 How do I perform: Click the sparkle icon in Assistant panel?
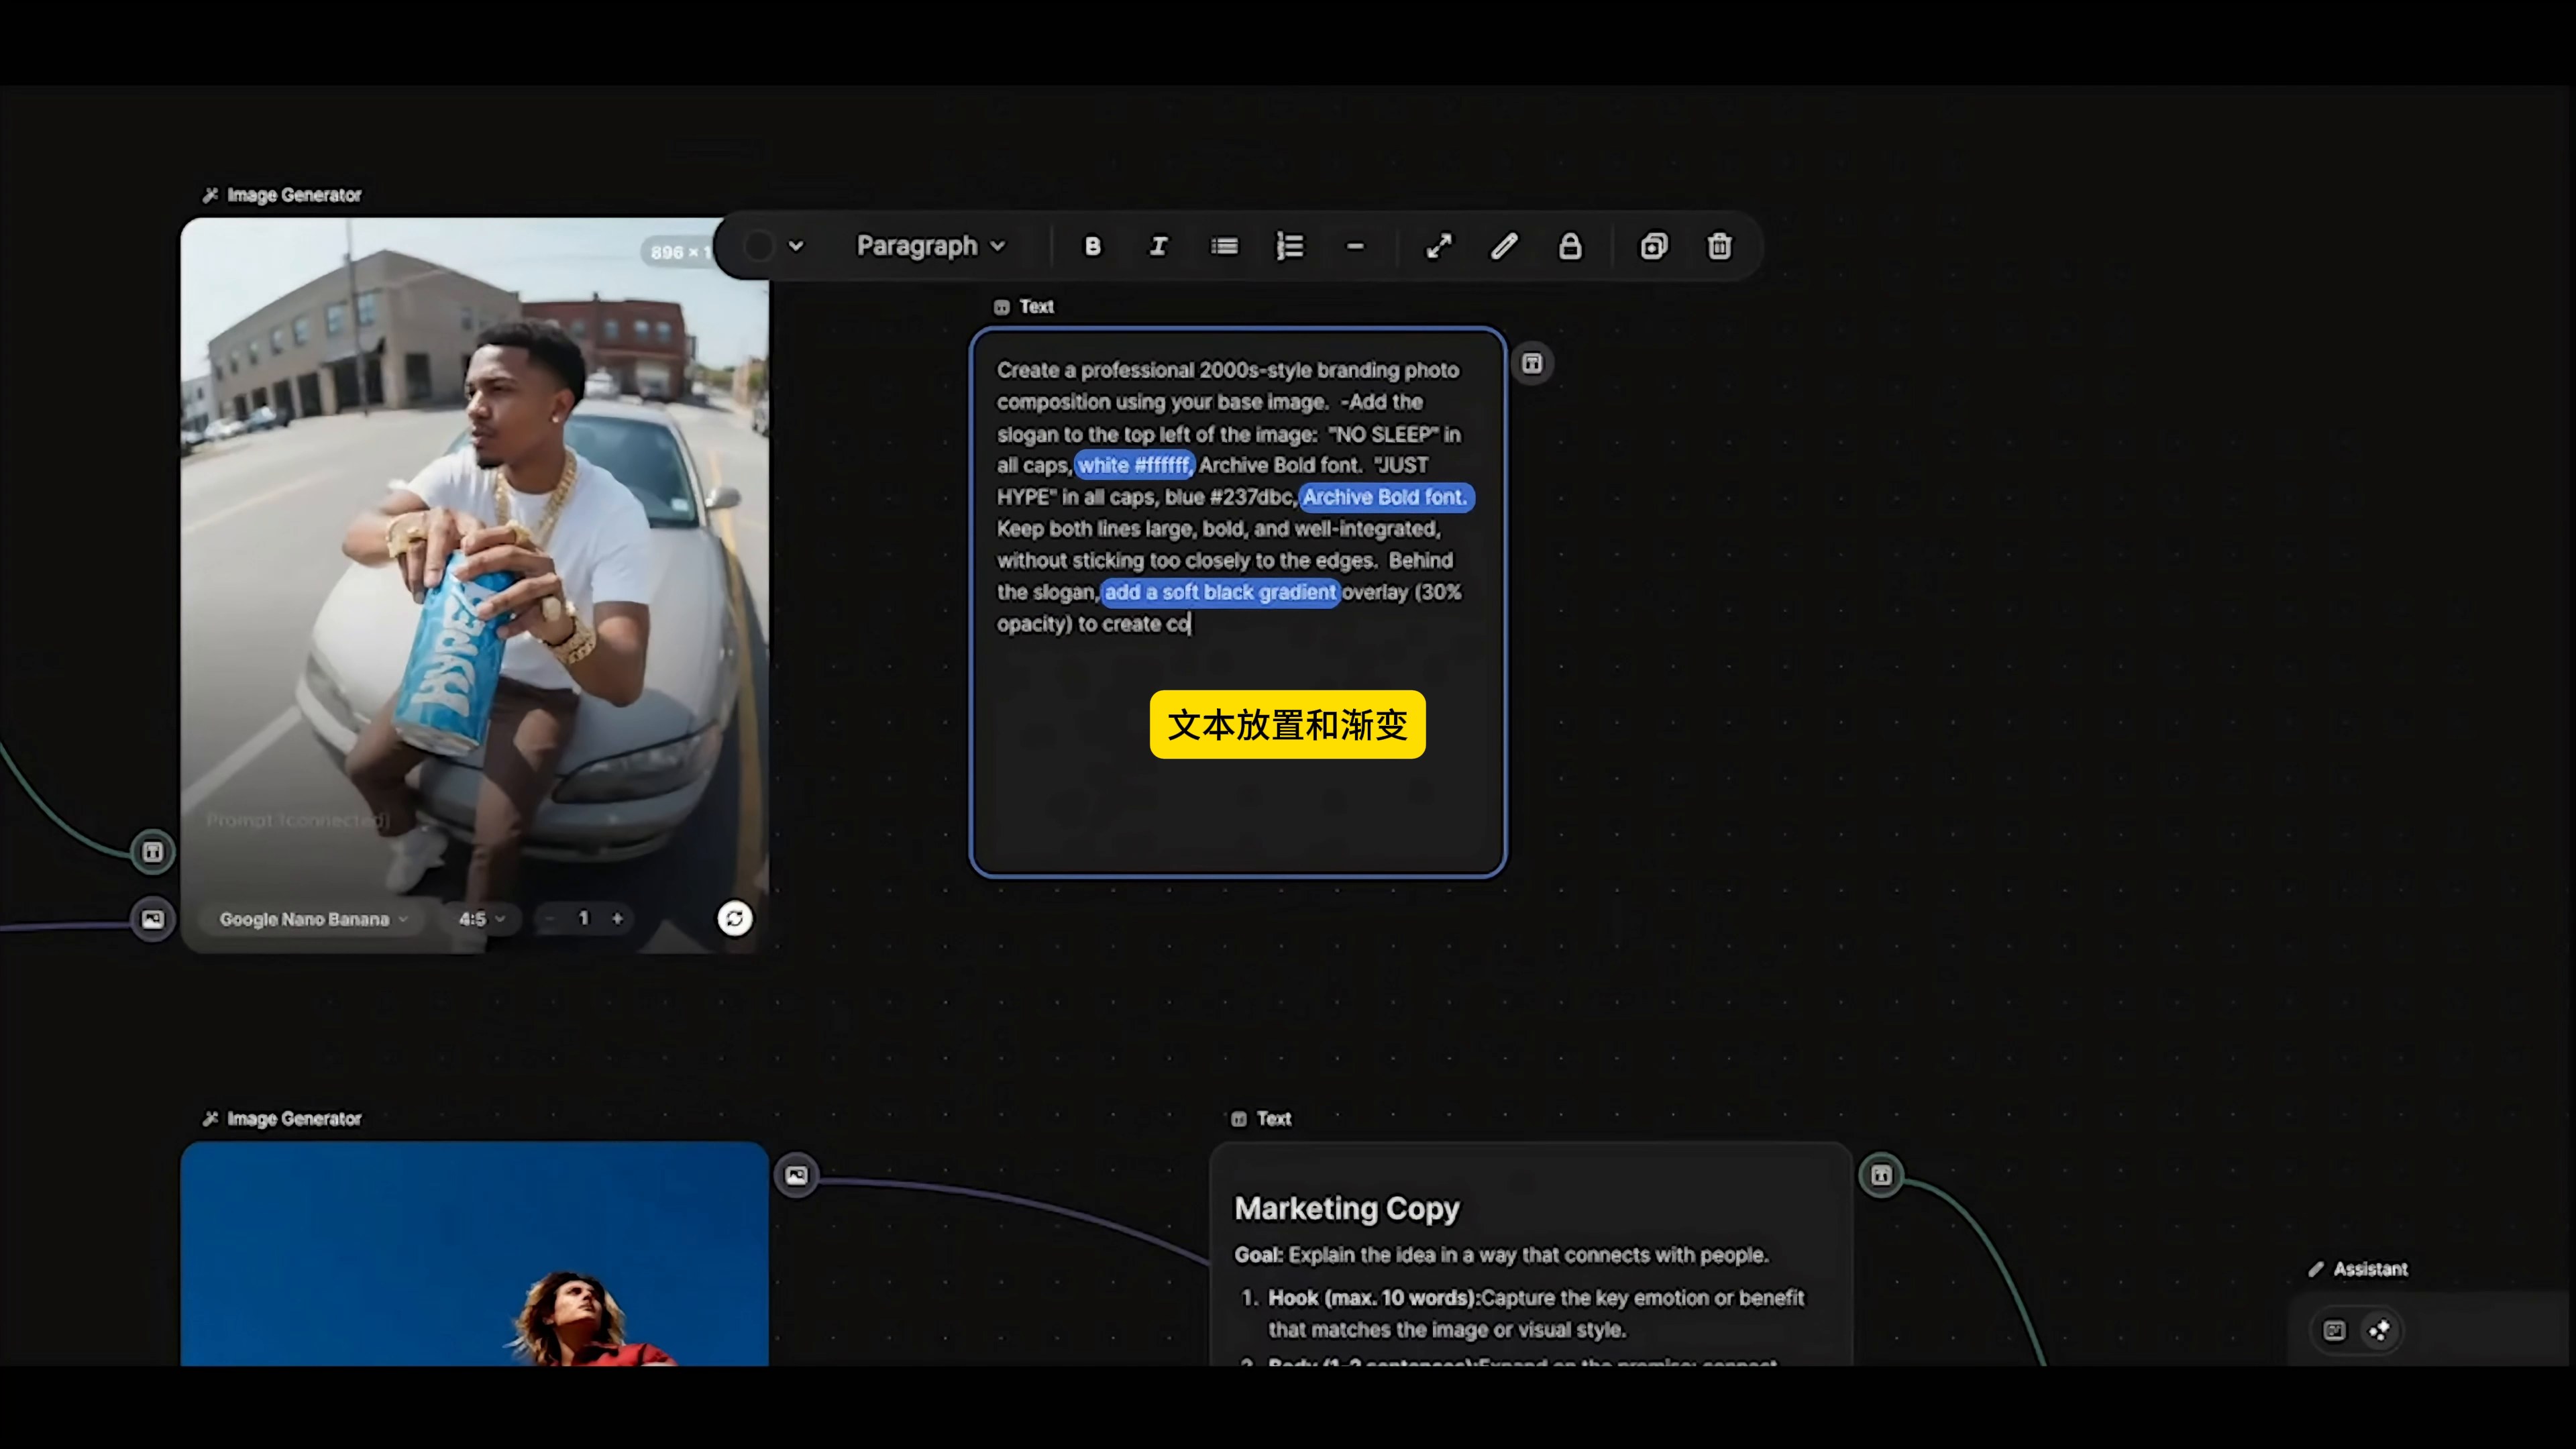point(2379,1330)
